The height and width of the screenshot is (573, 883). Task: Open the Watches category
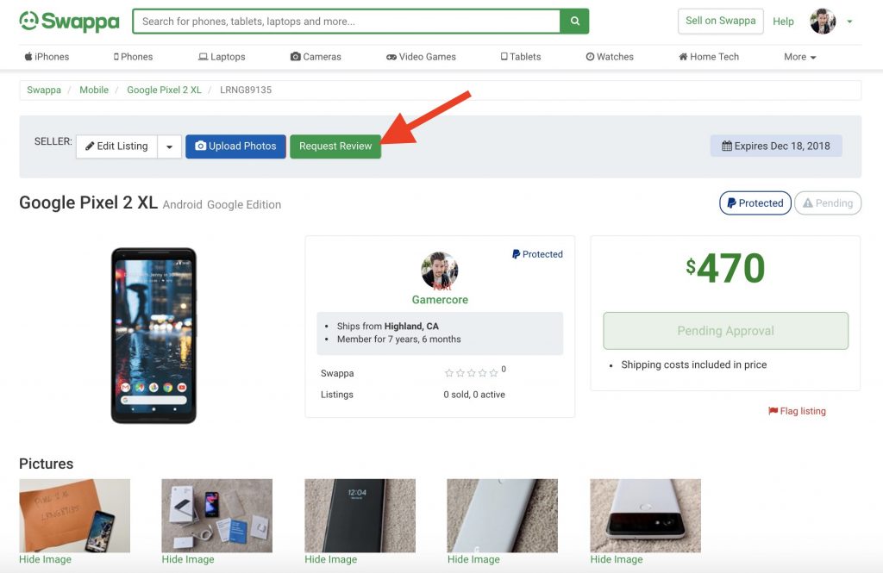coord(610,57)
